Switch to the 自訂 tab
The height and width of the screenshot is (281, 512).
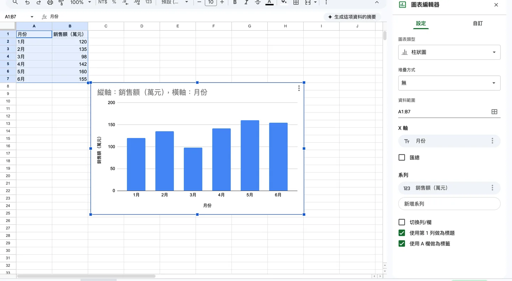(478, 23)
